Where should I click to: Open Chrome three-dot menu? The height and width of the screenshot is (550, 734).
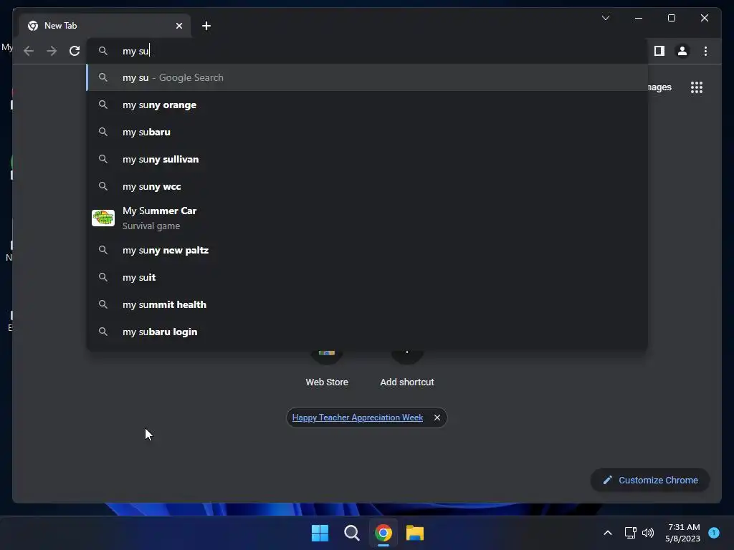[705, 51]
